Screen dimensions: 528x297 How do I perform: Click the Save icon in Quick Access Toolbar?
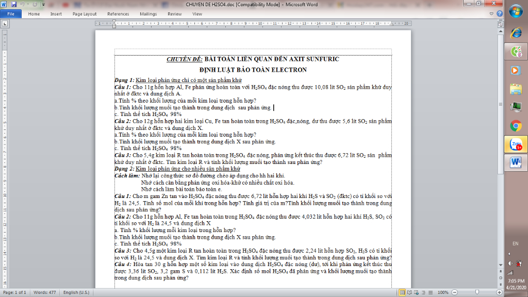14,4
